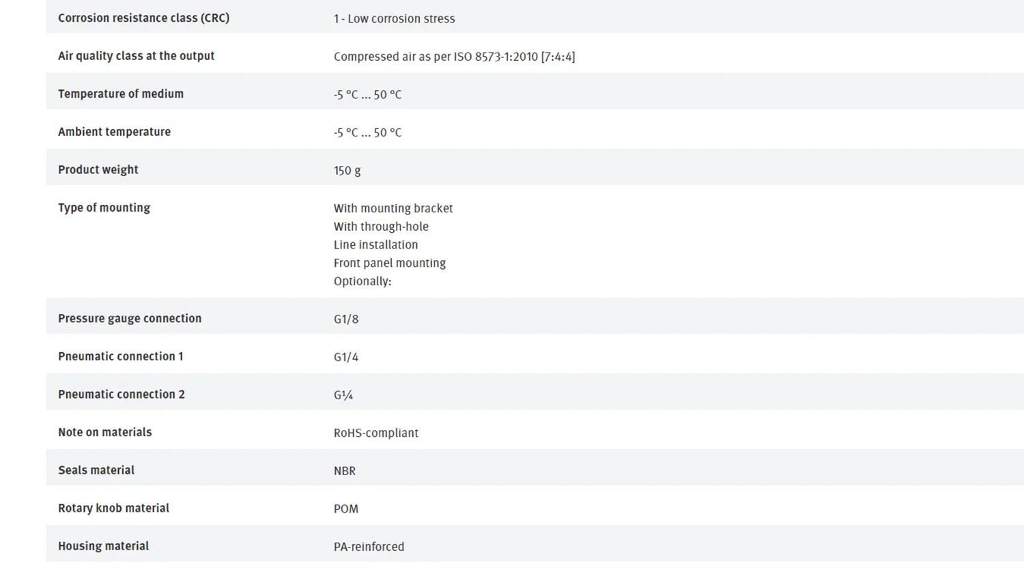Select the POM material value
Screen dimensions: 1024x585
point(346,509)
